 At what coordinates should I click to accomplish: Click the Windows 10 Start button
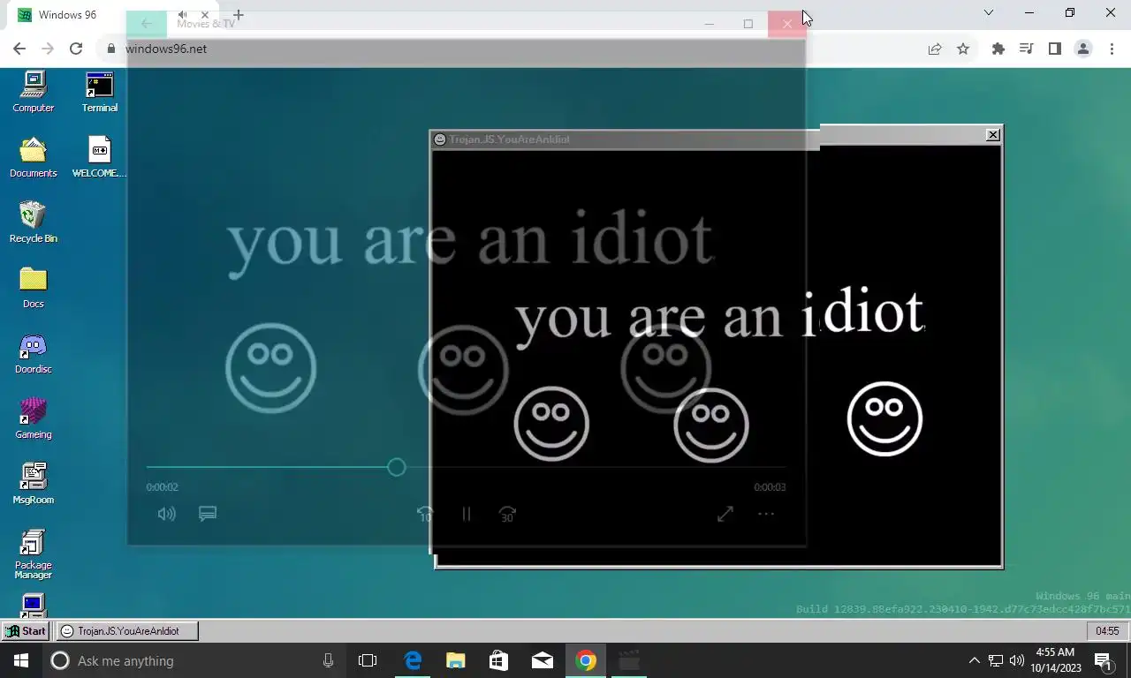tap(21, 660)
